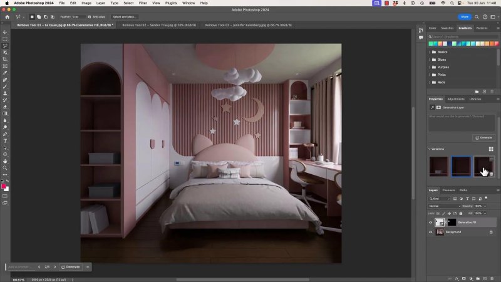Select the Blur tool

5,120
